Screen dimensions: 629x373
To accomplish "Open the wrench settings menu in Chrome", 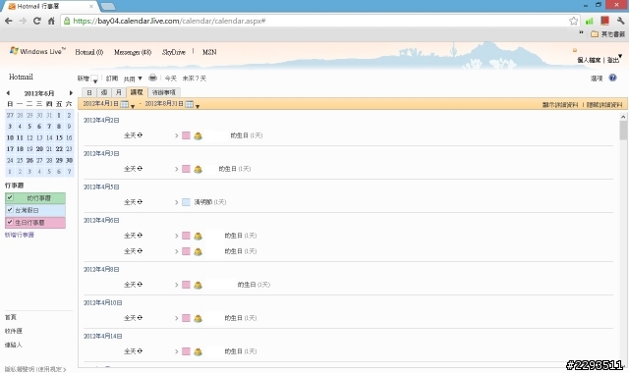I will click(x=620, y=21).
